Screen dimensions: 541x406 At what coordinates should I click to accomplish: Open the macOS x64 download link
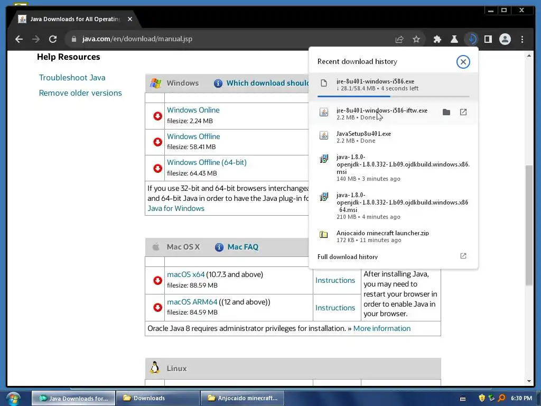[185, 274]
